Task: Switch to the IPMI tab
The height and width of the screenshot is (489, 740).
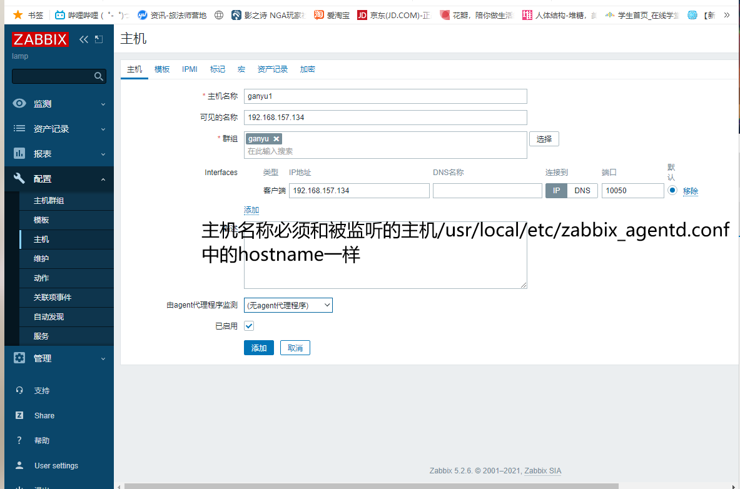Action: pos(190,69)
